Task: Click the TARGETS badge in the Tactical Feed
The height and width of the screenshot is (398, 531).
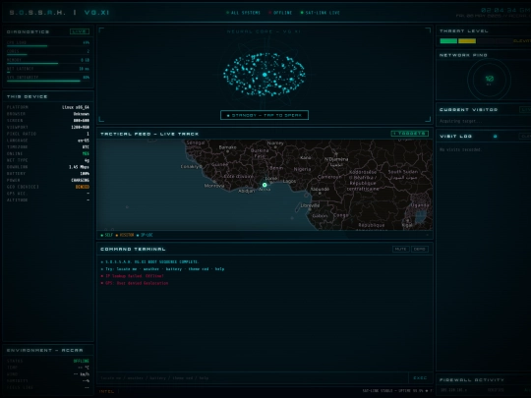Action: click(x=410, y=134)
